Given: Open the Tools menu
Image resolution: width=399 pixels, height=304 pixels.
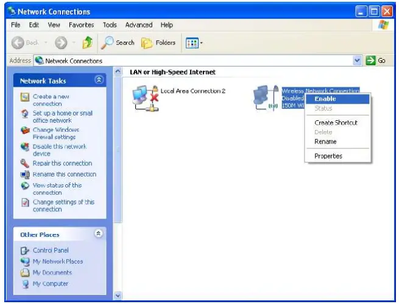Looking at the screenshot, I should tap(110, 25).
